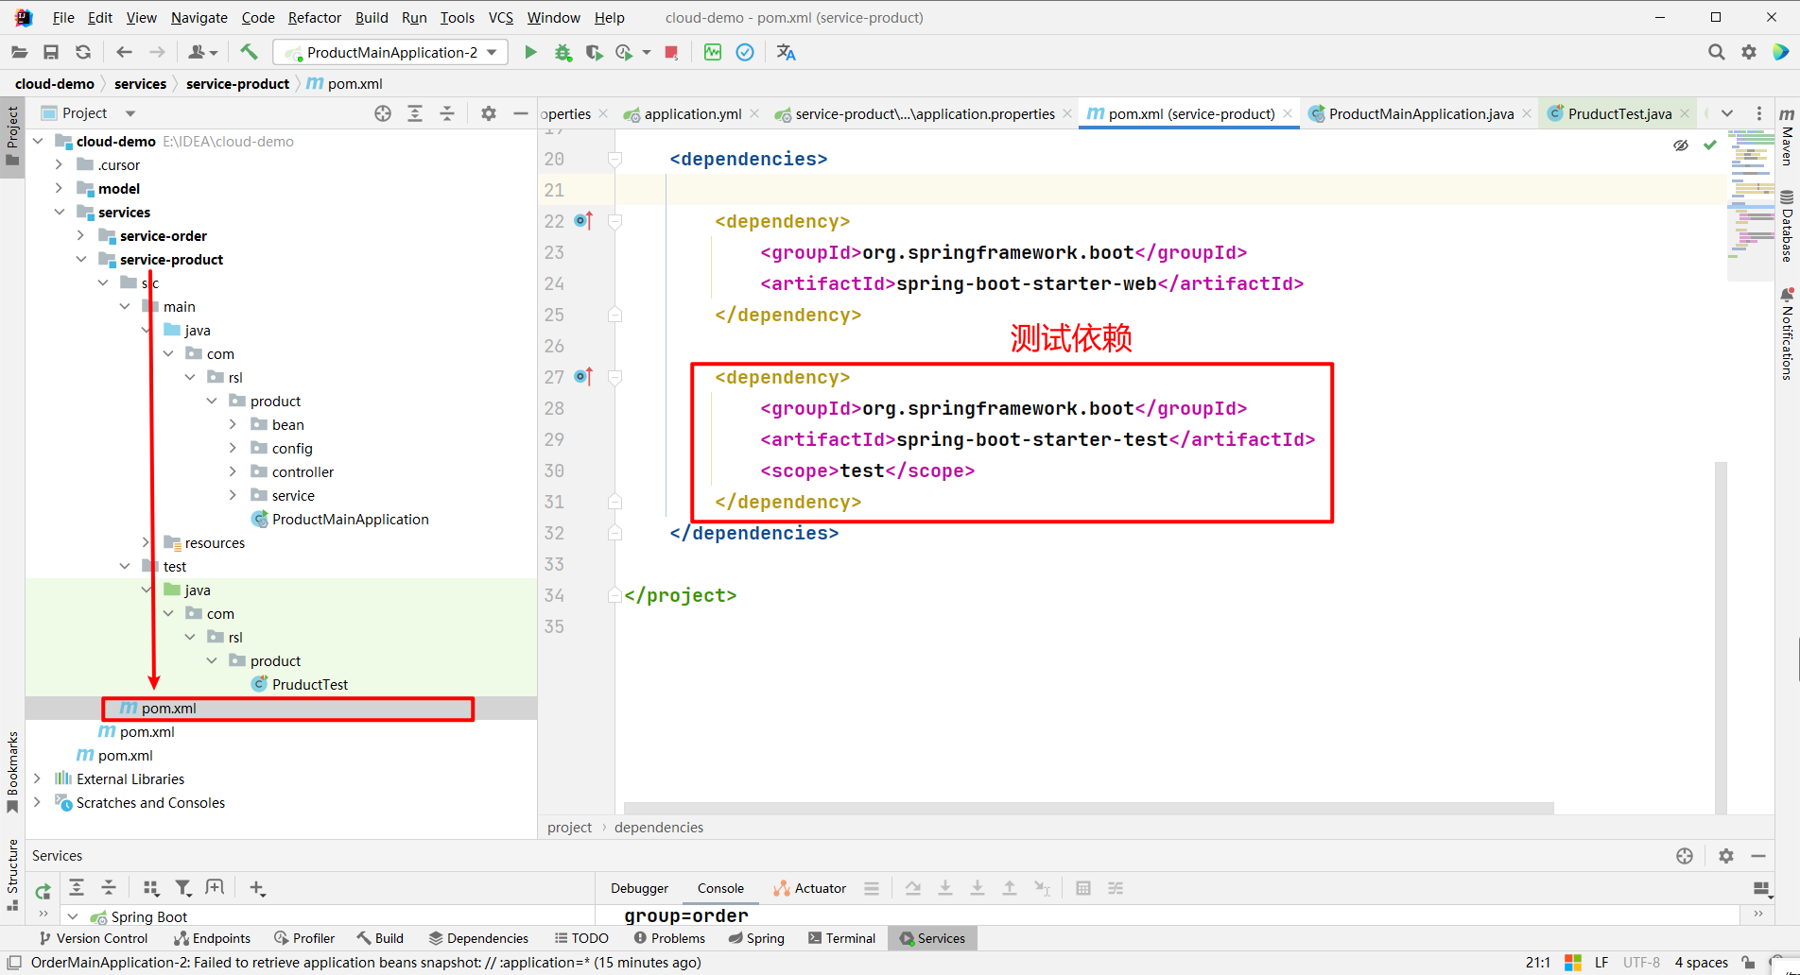Image resolution: width=1800 pixels, height=975 pixels.
Task: Open the Maven tool window
Action: (x=1787, y=137)
